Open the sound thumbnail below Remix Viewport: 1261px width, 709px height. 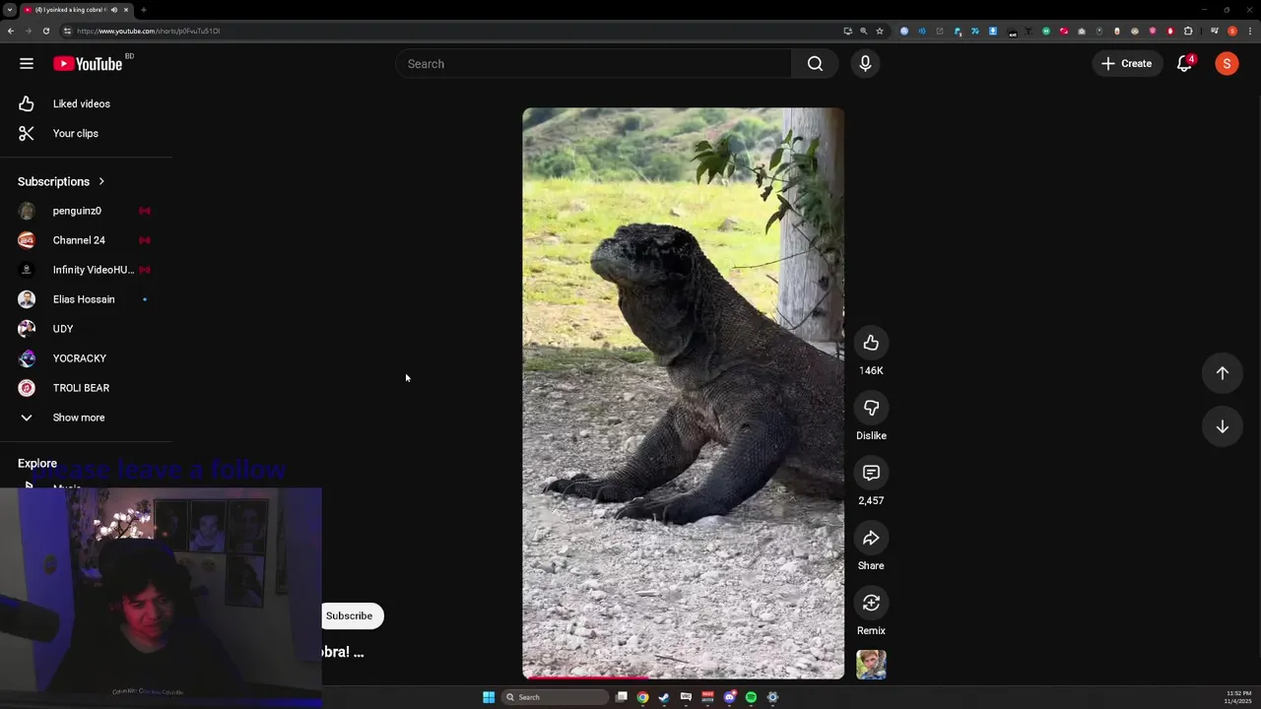point(871,665)
